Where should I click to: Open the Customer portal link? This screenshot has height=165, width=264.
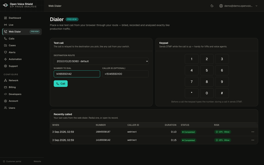pyautogui.click(x=12, y=161)
